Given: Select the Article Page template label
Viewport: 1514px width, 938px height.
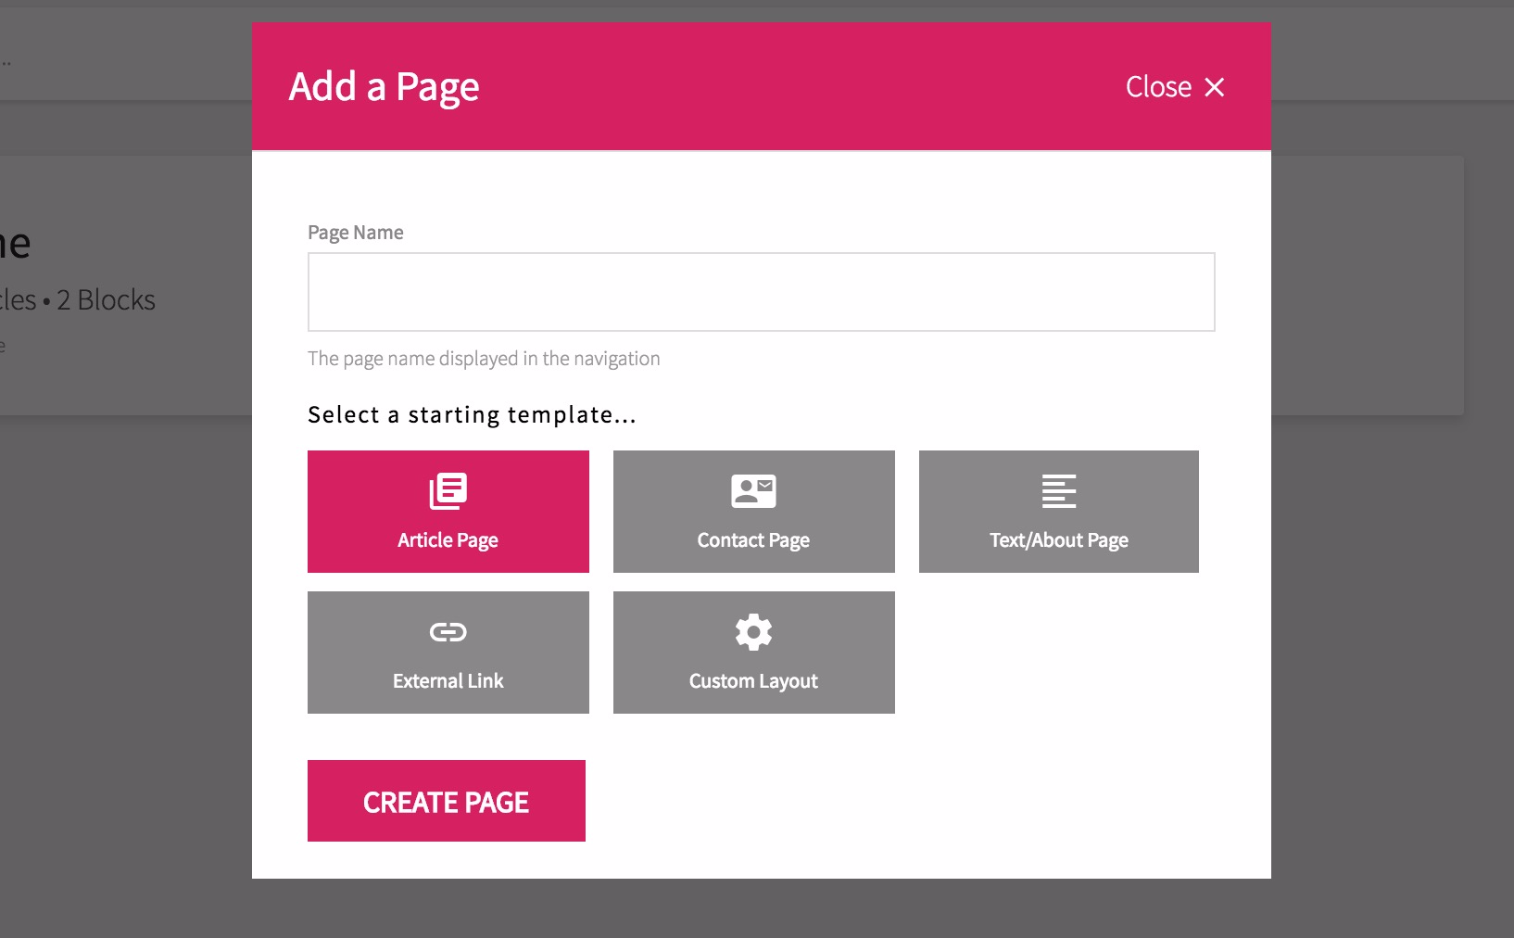Looking at the screenshot, I should (448, 540).
